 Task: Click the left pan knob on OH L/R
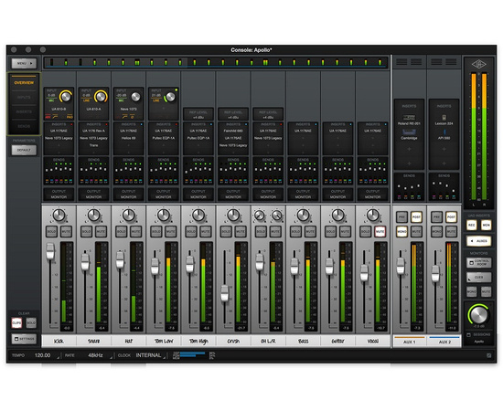pos(260,216)
